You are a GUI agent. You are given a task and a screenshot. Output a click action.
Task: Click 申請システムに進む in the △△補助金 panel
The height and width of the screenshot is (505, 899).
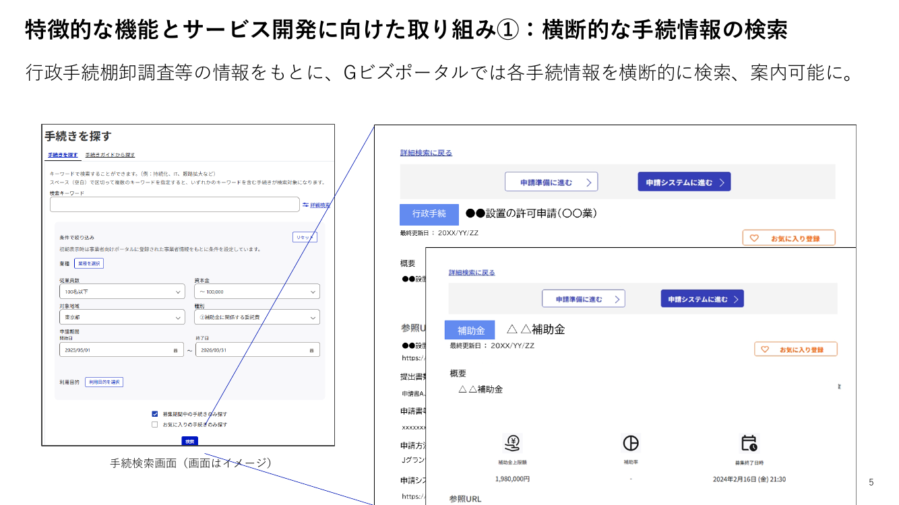[702, 299]
